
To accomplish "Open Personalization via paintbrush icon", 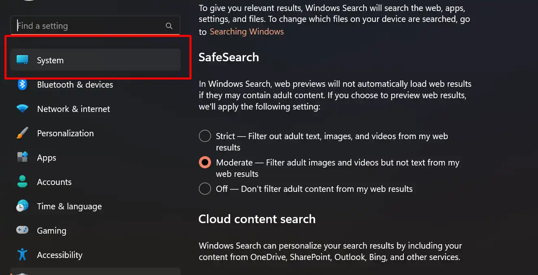I will (x=22, y=133).
